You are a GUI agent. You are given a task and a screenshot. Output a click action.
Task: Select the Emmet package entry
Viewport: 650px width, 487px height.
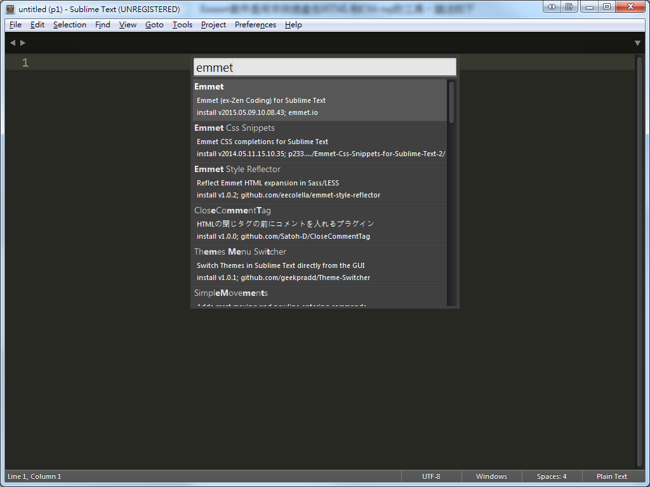click(320, 100)
